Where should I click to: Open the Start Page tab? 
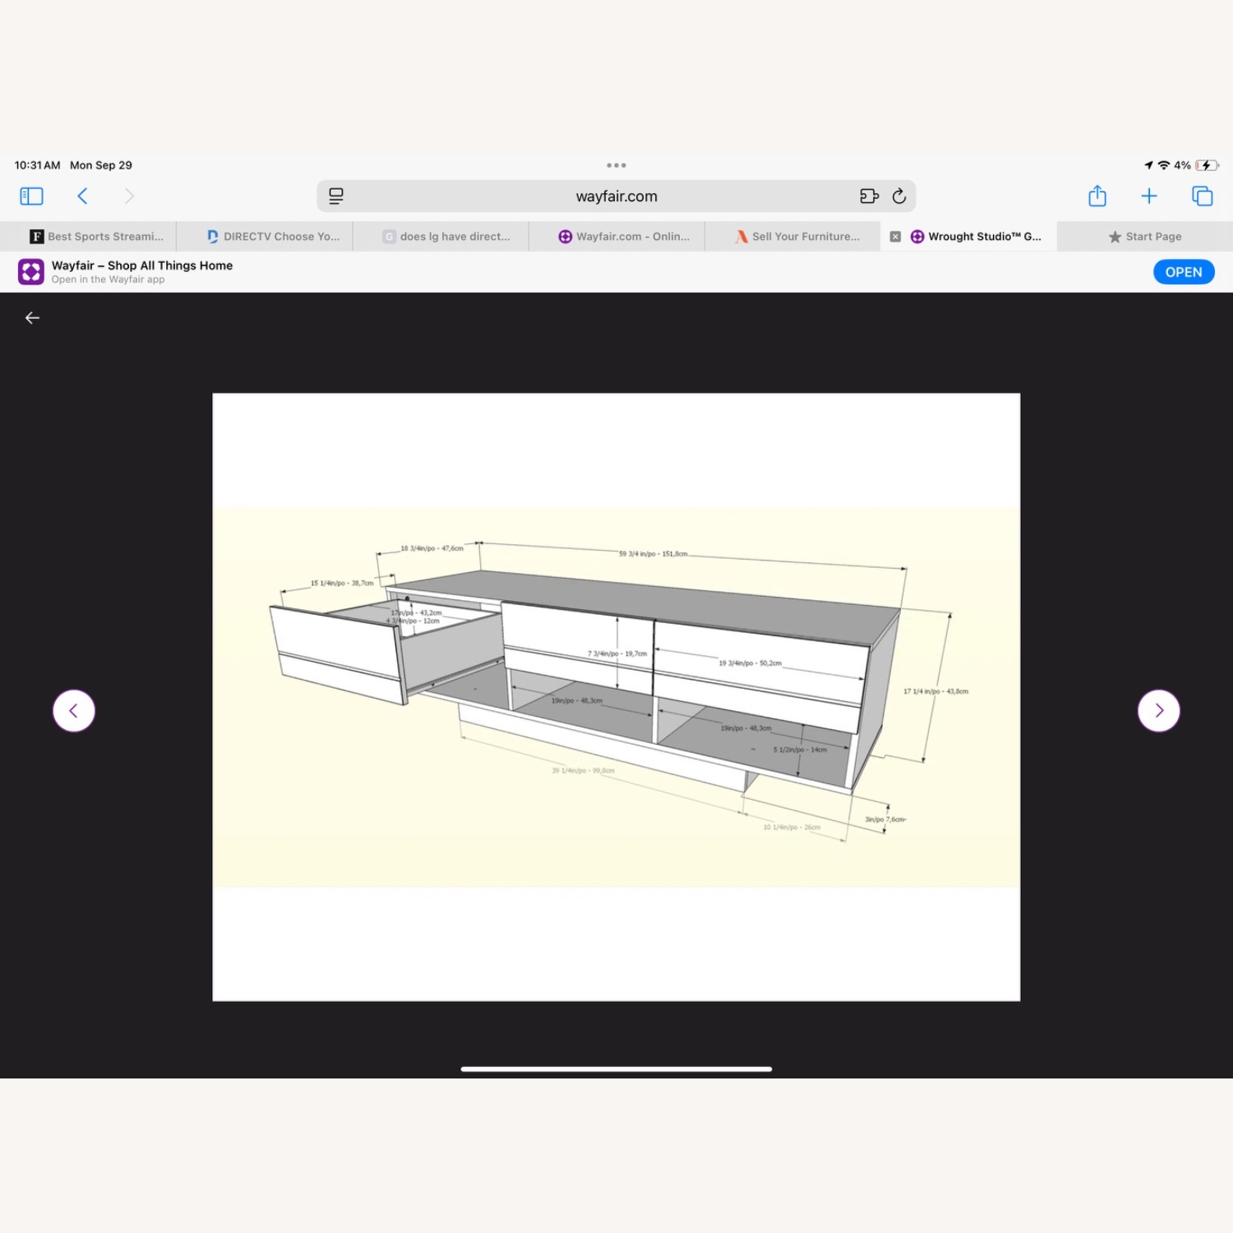point(1145,237)
